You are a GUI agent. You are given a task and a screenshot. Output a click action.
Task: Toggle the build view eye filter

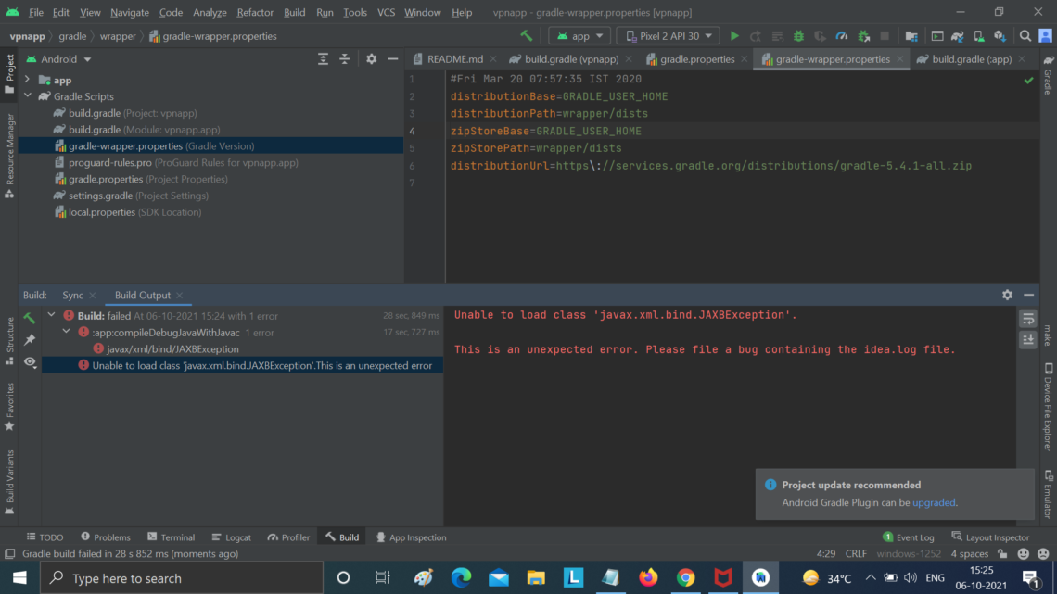point(30,362)
